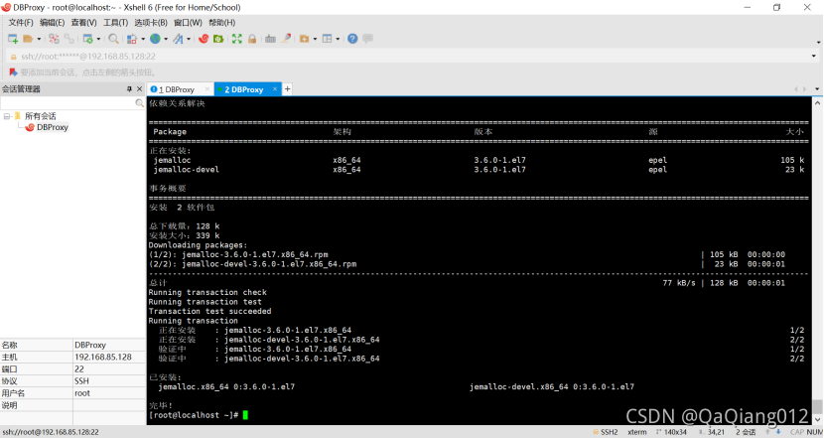Screen dimensions: 824x438
Task: Open the tab list dropdown arrow at the right
Action: [817, 89]
